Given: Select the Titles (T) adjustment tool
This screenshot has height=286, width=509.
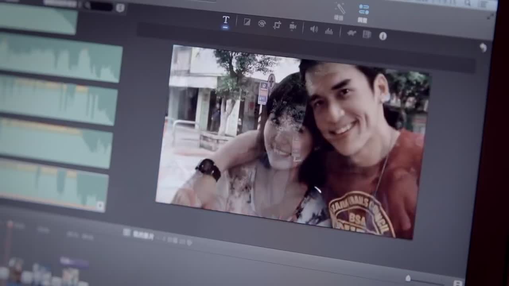Looking at the screenshot, I should (225, 20).
